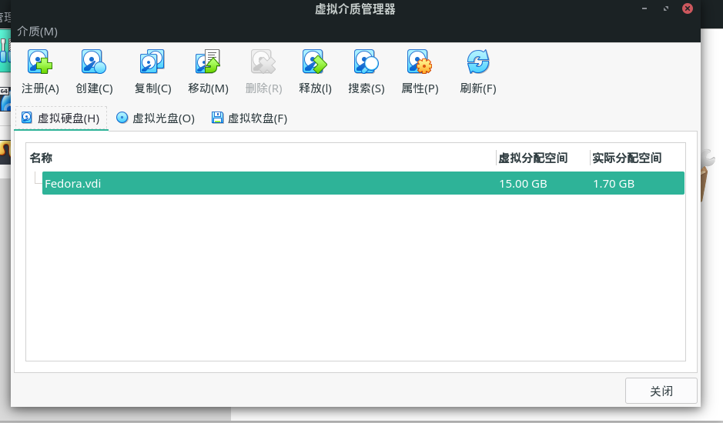723x423 pixels.
Task: Click the 复制(C) copy disk icon
Action: point(152,62)
